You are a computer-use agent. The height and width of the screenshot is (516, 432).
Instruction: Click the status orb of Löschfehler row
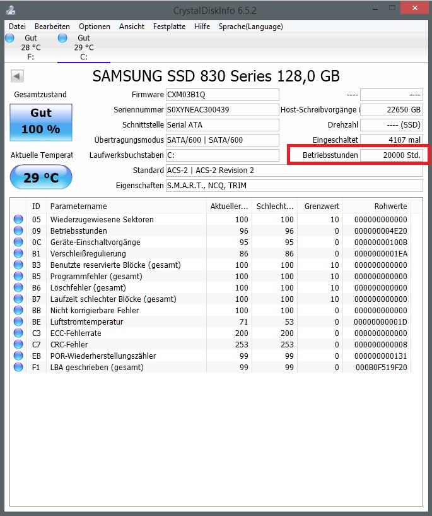(x=18, y=287)
